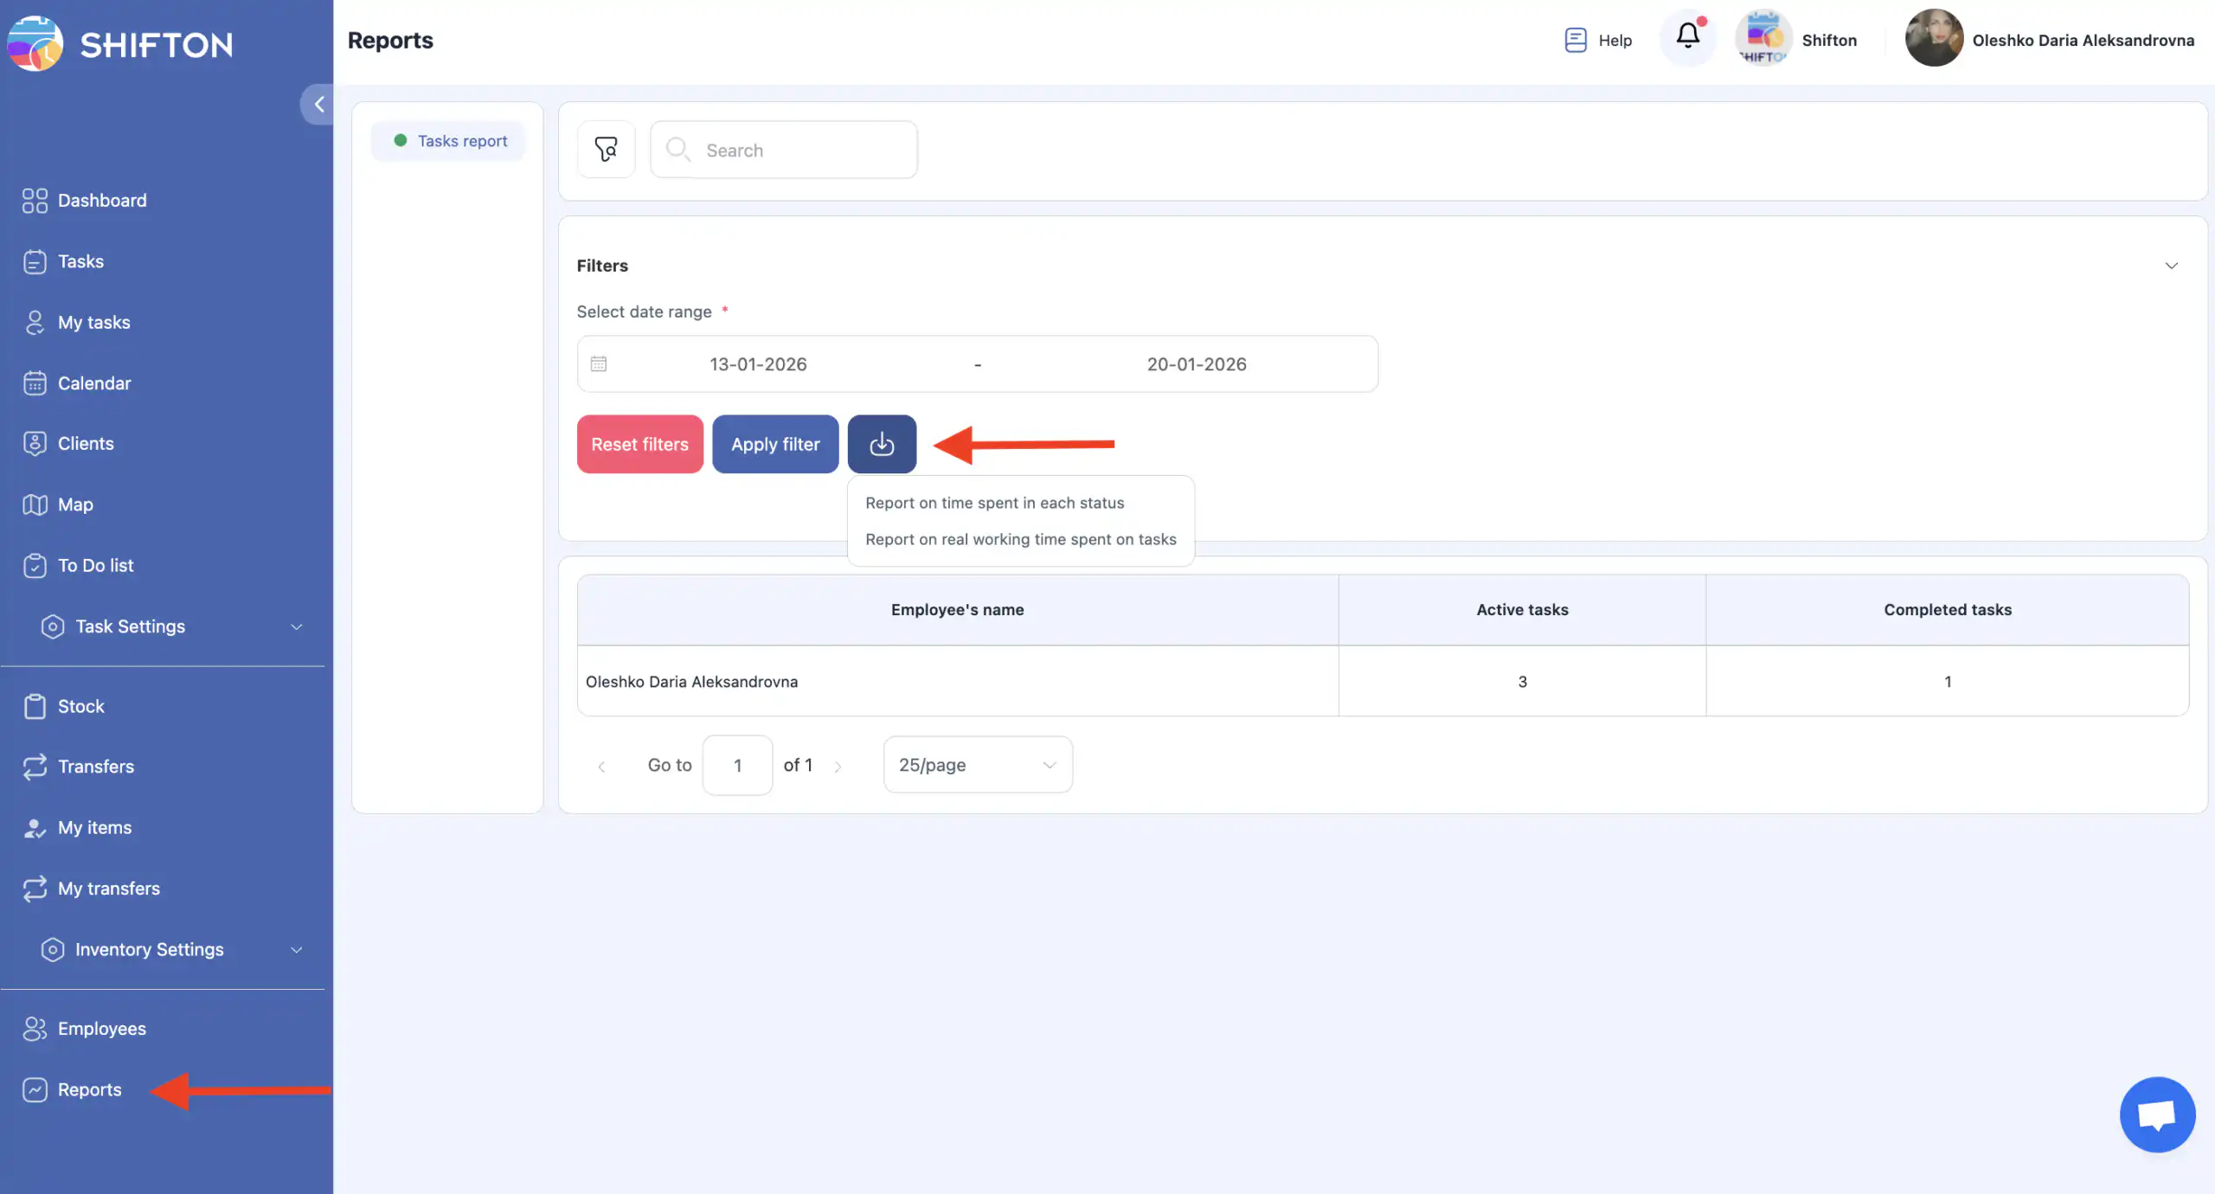The image size is (2215, 1194).
Task: Click the calendar icon in date range
Action: pyautogui.click(x=598, y=364)
